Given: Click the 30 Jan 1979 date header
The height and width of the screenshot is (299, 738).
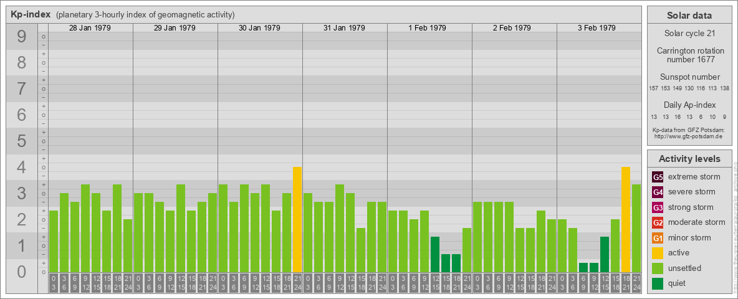Looking at the screenshot, I should click(259, 28).
